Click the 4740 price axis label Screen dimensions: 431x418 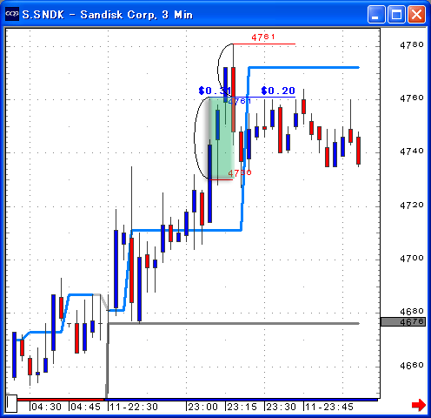[x=412, y=152]
